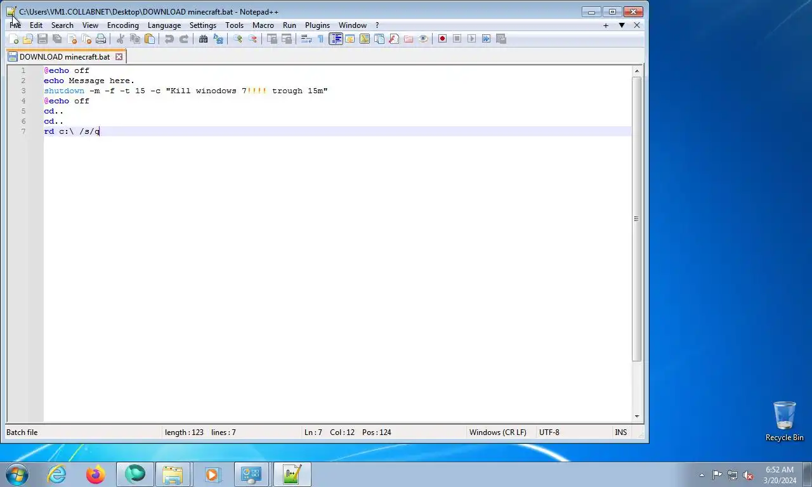Click the plus button in menu bar
Viewport: 812px width, 487px height.
click(x=606, y=25)
